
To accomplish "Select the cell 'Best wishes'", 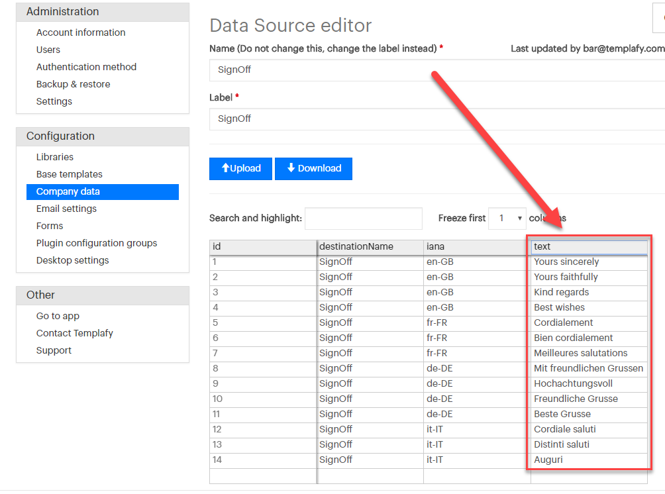I will pyautogui.click(x=589, y=308).
